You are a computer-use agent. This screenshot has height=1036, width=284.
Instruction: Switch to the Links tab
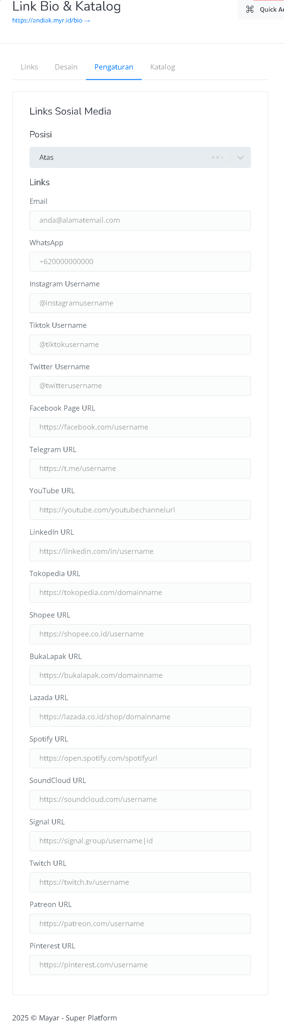pos(29,67)
